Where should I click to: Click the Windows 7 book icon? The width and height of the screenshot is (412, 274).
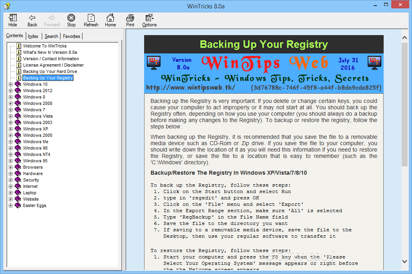coord(18,110)
